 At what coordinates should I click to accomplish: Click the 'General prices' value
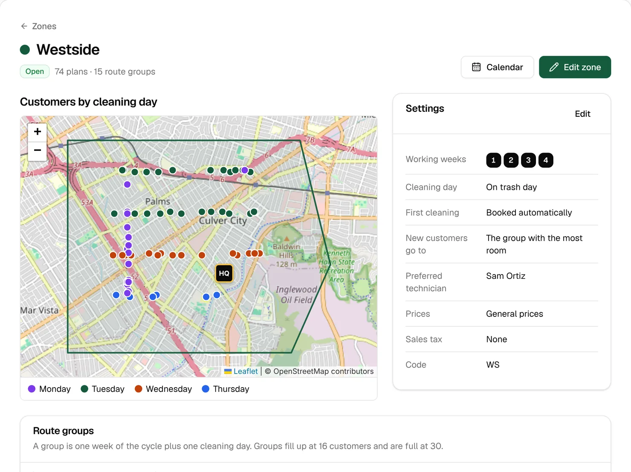(515, 314)
